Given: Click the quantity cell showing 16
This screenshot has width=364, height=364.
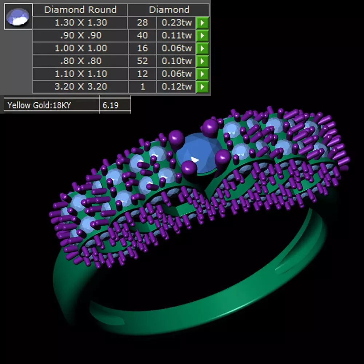Looking at the screenshot, I should coord(142,48).
